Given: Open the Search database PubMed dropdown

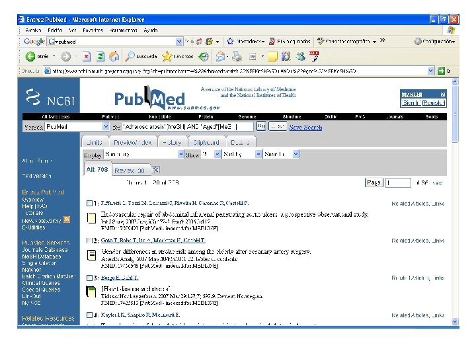Looking at the screenshot, I should 105,126.
